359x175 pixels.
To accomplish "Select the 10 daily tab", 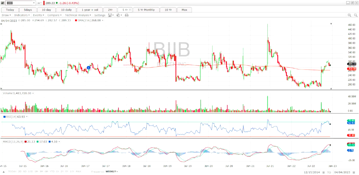I will tap(66, 10).
